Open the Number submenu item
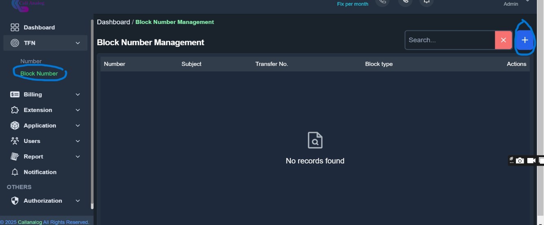This screenshot has height=225, width=544. click(x=31, y=61)
